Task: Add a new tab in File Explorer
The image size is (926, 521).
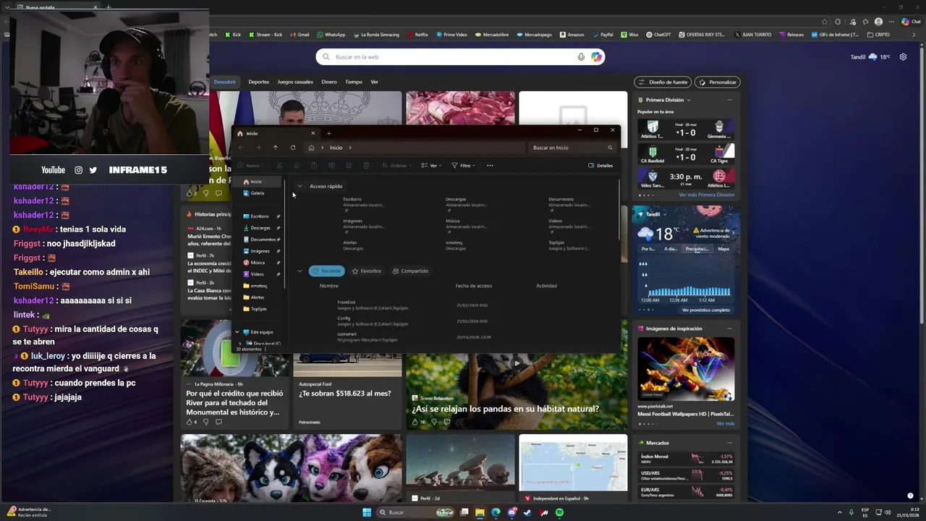Action: pyautogui.click(x=328, y=133)
